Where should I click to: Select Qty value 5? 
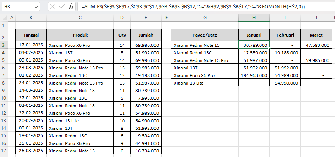click(x=122, y=98)
